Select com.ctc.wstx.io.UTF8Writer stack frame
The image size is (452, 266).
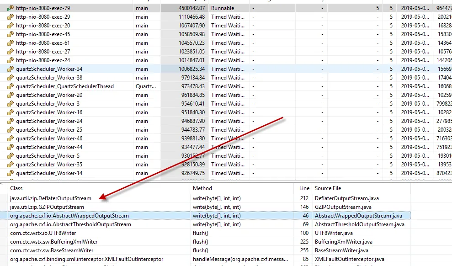43,233
